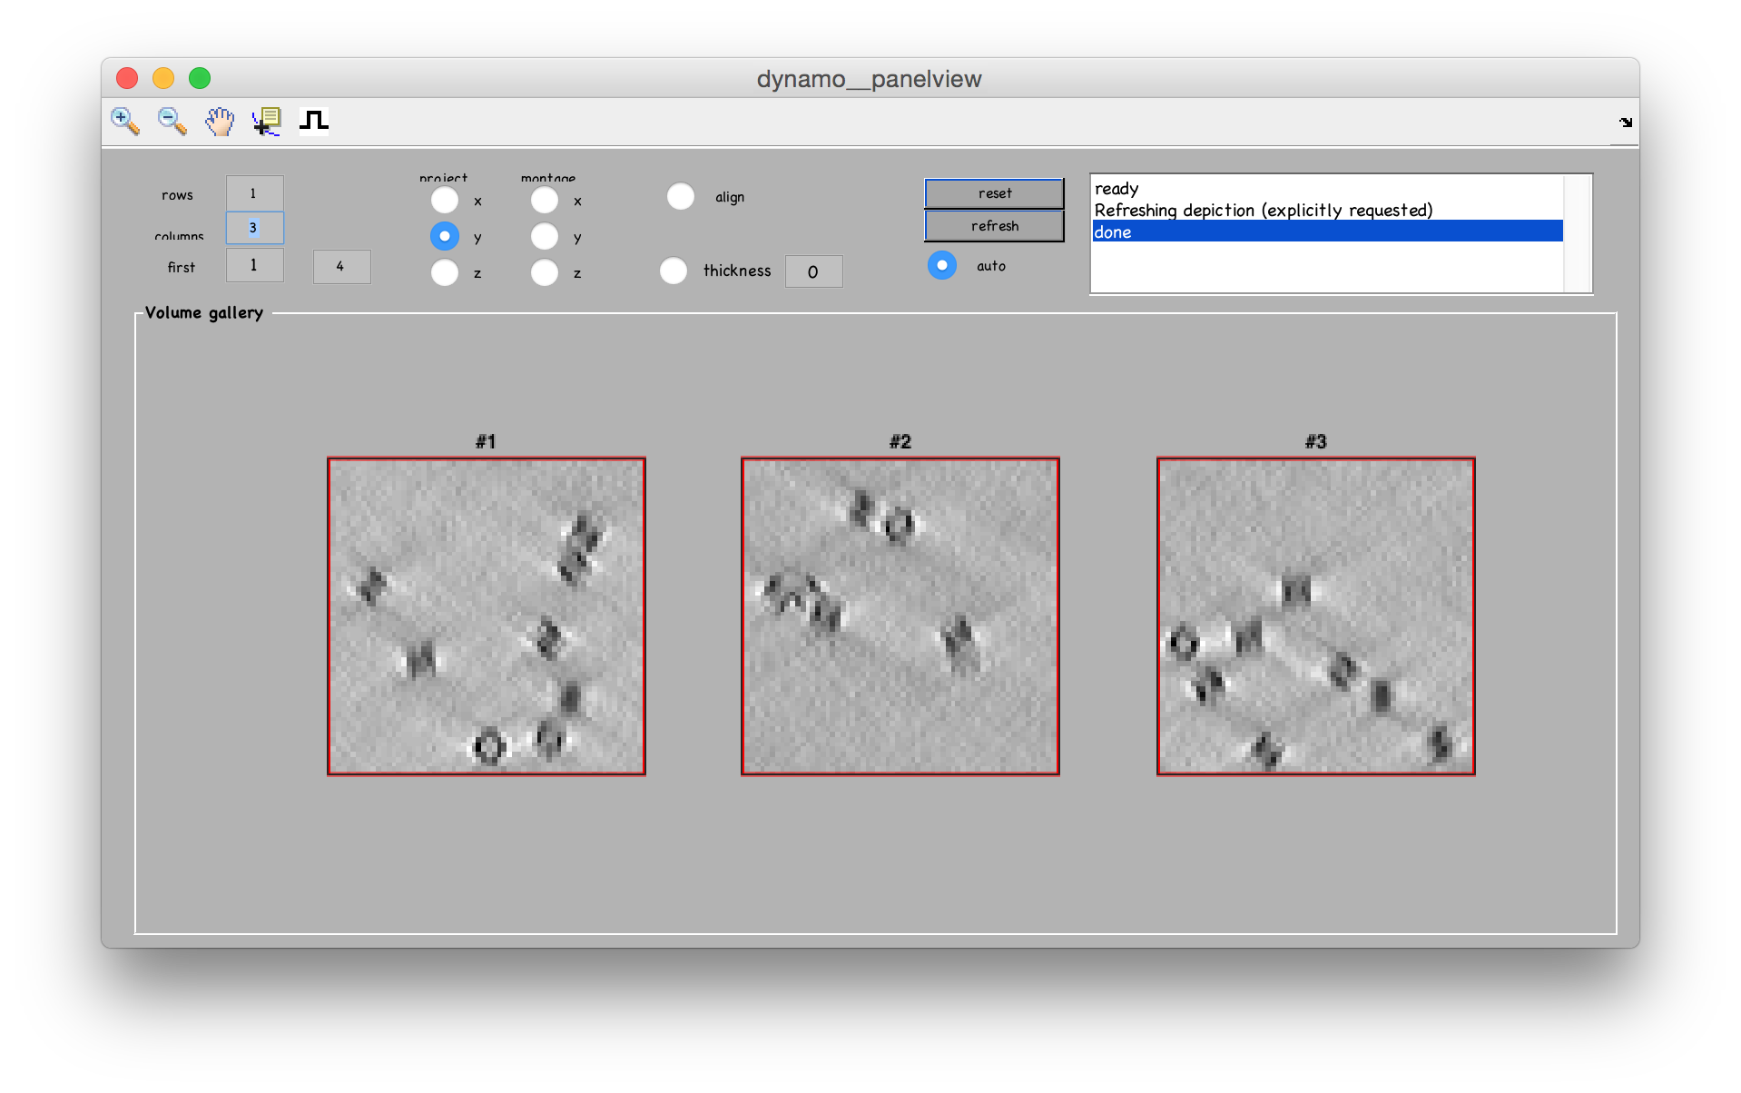The height and width of the screenshot is (1093, 1741).
Task: Maximize the window with green button
Action: [200, 78]
